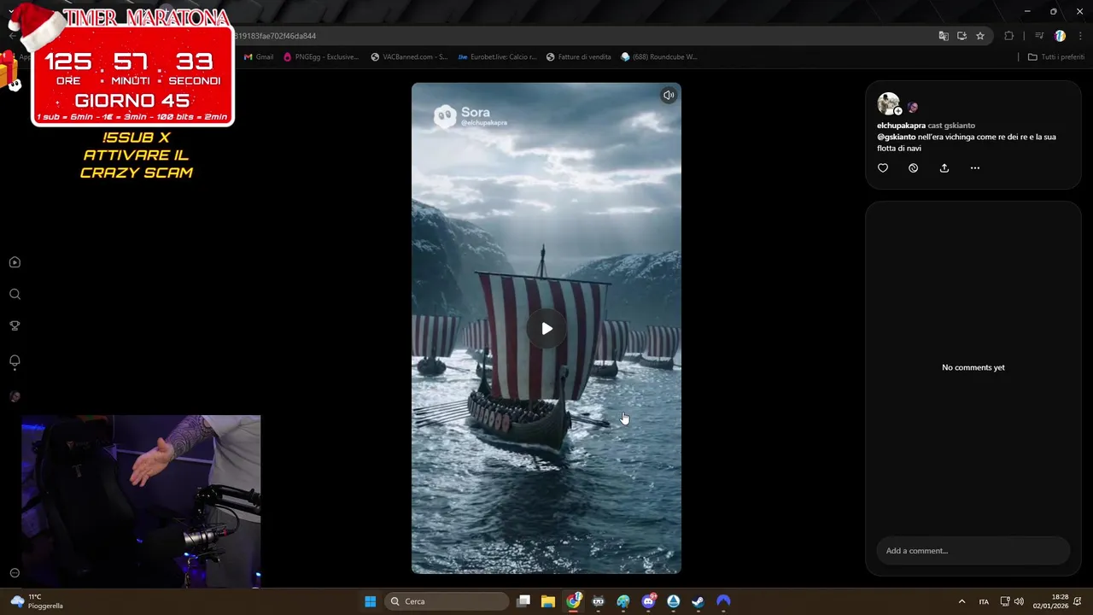Expand hidden system tray icons chevron

(x=961, y=601)
